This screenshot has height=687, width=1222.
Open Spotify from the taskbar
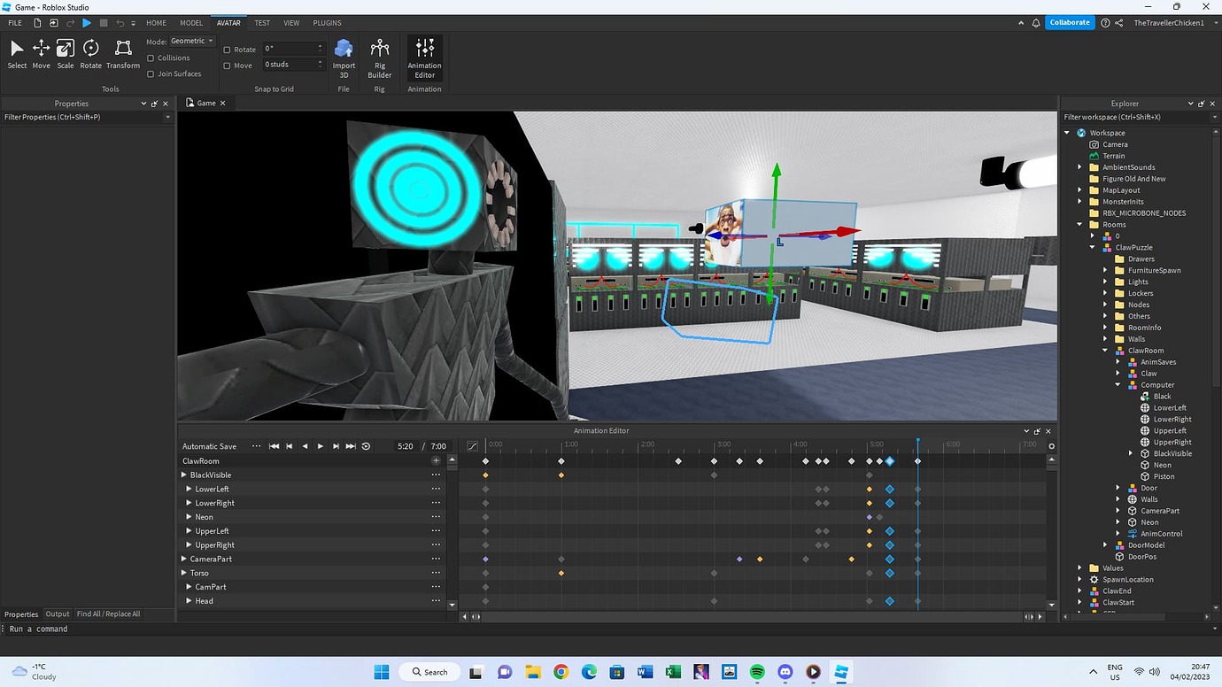757,672
